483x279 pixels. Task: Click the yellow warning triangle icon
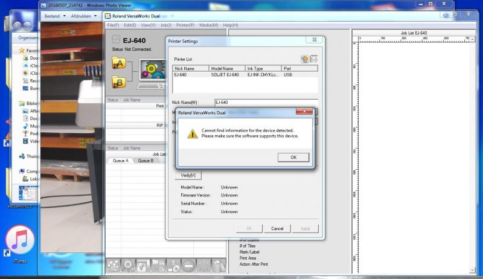[193, 133]
